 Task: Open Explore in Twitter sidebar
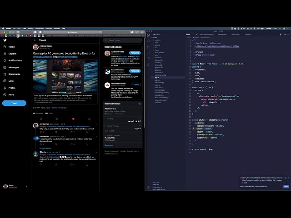10,54
